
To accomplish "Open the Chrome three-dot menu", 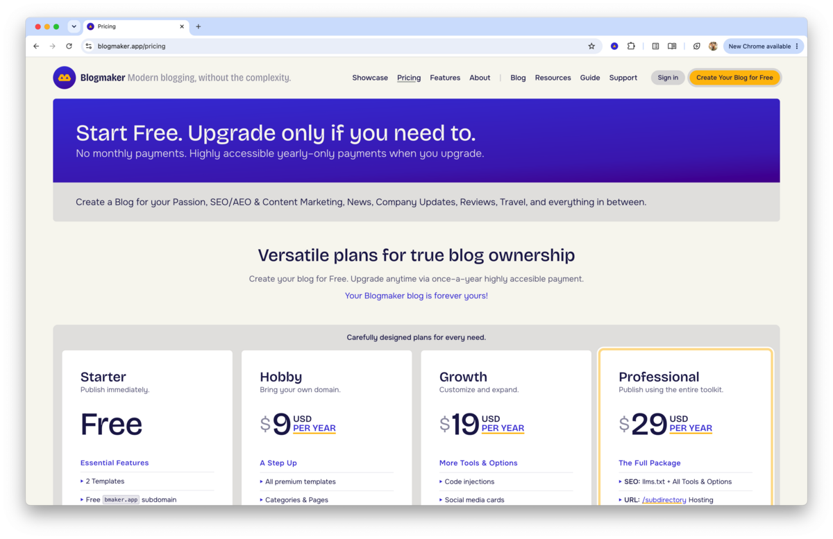I will (797, 46).
